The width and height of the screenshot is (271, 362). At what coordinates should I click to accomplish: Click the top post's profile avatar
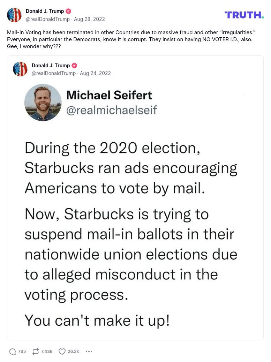14,15
